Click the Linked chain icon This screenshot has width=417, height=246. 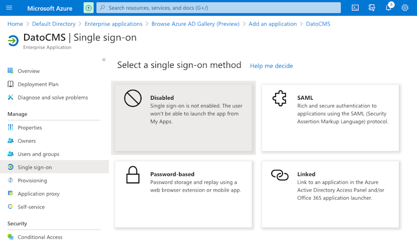[280, 175]
